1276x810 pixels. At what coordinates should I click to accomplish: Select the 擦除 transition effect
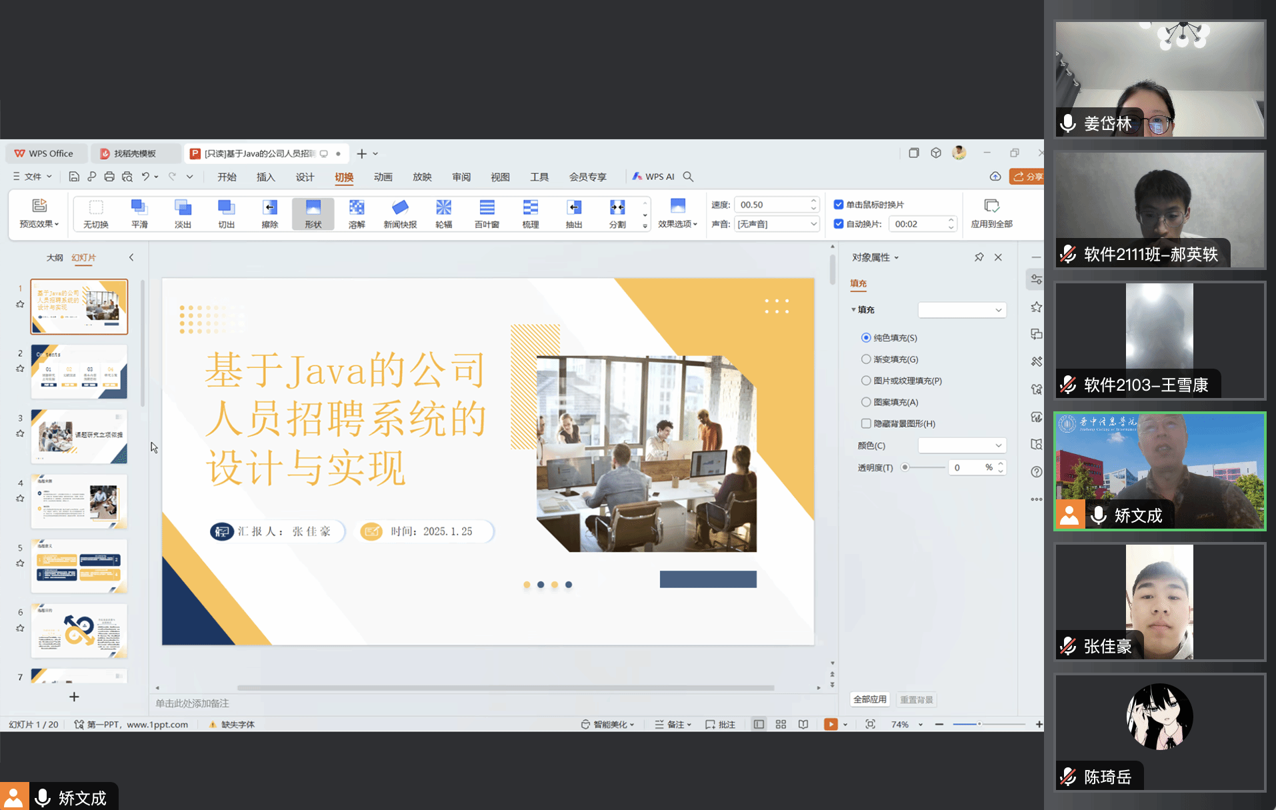270,214
